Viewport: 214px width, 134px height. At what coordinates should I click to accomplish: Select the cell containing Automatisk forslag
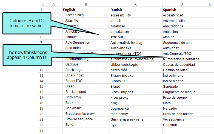(136, 42)
